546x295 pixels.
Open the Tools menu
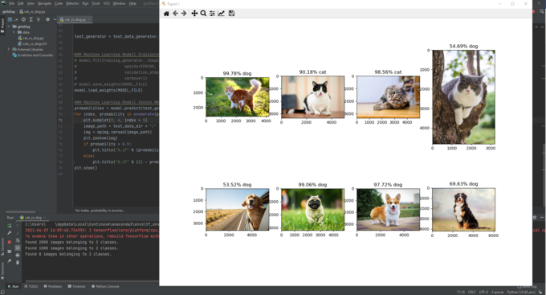click(96, 3)
